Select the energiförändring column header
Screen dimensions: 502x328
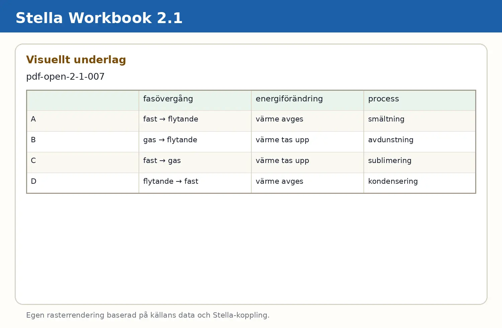tap(308, 100)
